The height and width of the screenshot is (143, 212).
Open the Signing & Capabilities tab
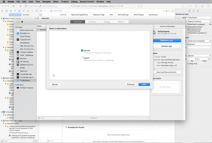pyautogui.click(x=80, y=15)
